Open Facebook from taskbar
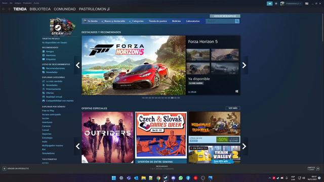The height and width of the screenshot is (182, 324). [x=188, y=178]
